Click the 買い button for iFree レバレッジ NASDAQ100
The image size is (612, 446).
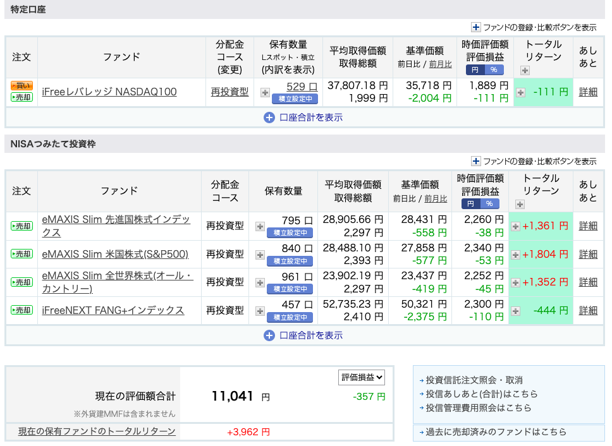point(21,86)
